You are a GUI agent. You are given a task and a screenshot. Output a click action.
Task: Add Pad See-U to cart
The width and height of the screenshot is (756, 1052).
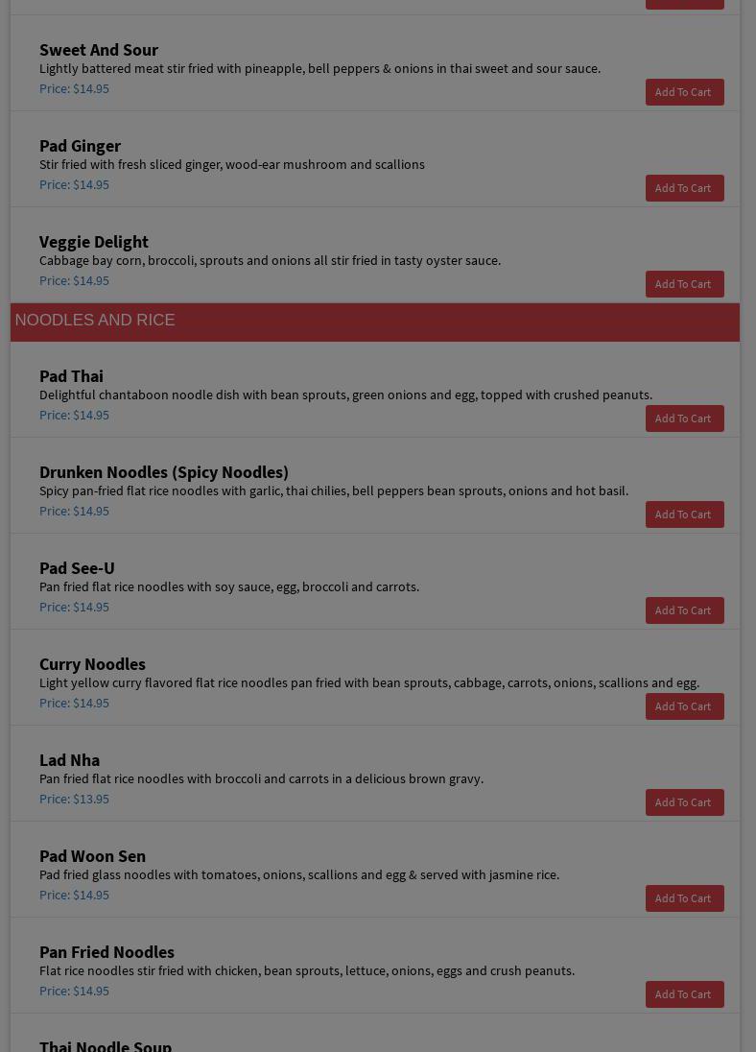click(x=684, y=610)
